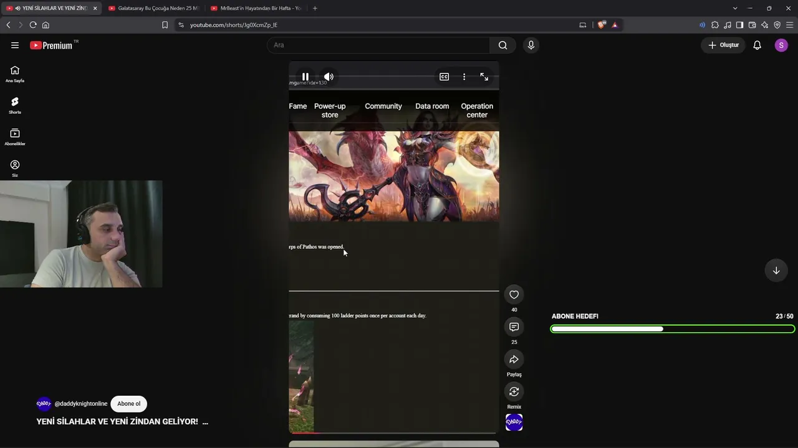Bookmark this page

(x=165, y=25)
